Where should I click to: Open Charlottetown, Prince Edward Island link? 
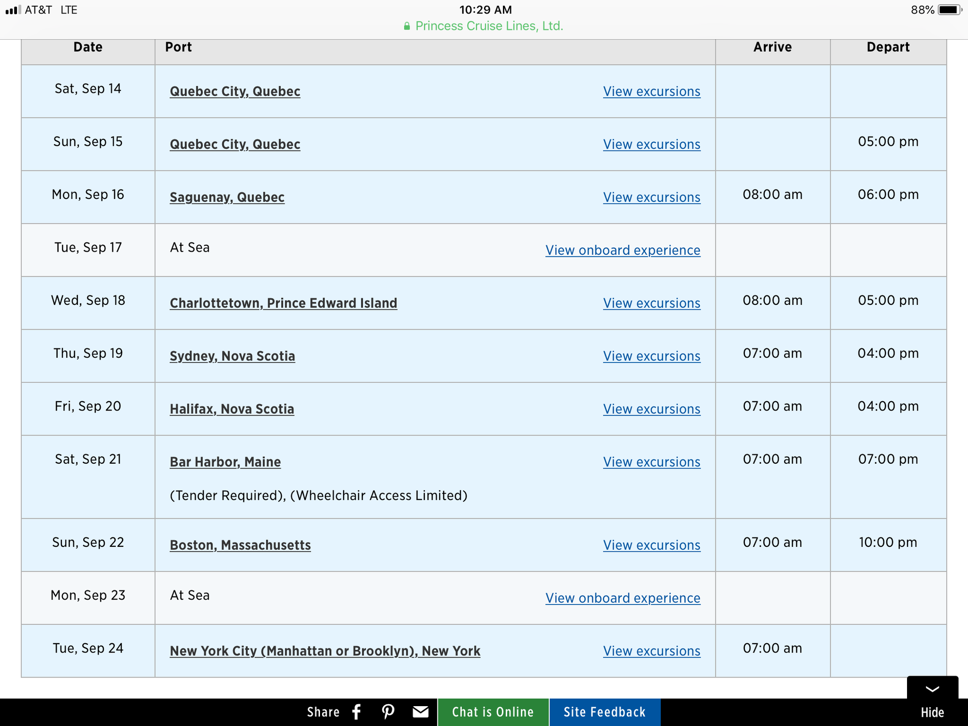pyautogui.click(x=283, y=303)
